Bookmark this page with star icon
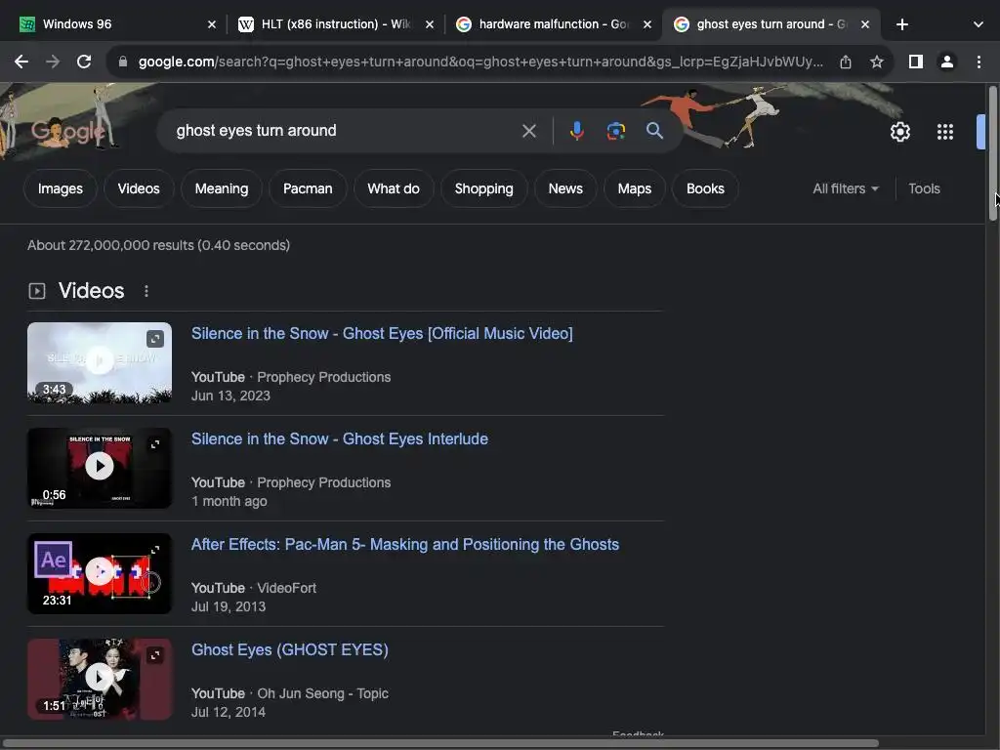Screen dimensions: 1000x750 877,62
